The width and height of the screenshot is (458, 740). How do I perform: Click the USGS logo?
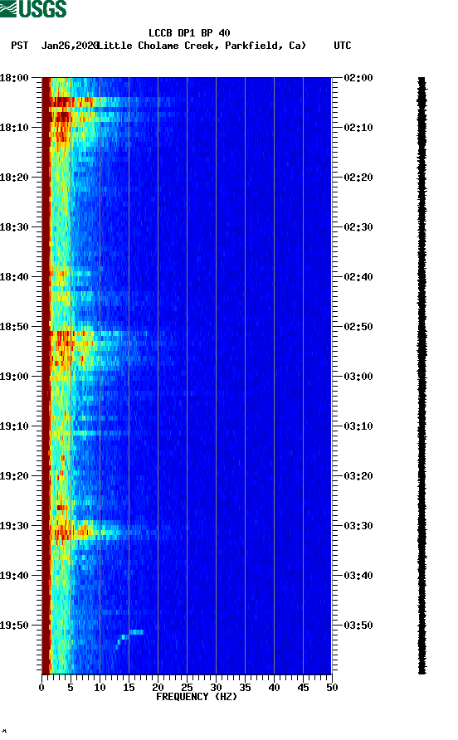click(x=33, y=8)
